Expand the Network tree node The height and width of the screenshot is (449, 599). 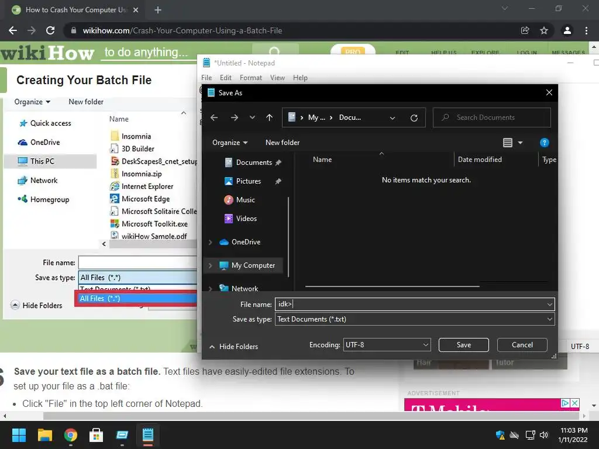point(210,289)
